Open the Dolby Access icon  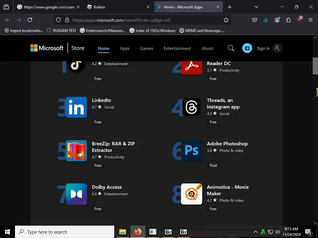[76, 194]
